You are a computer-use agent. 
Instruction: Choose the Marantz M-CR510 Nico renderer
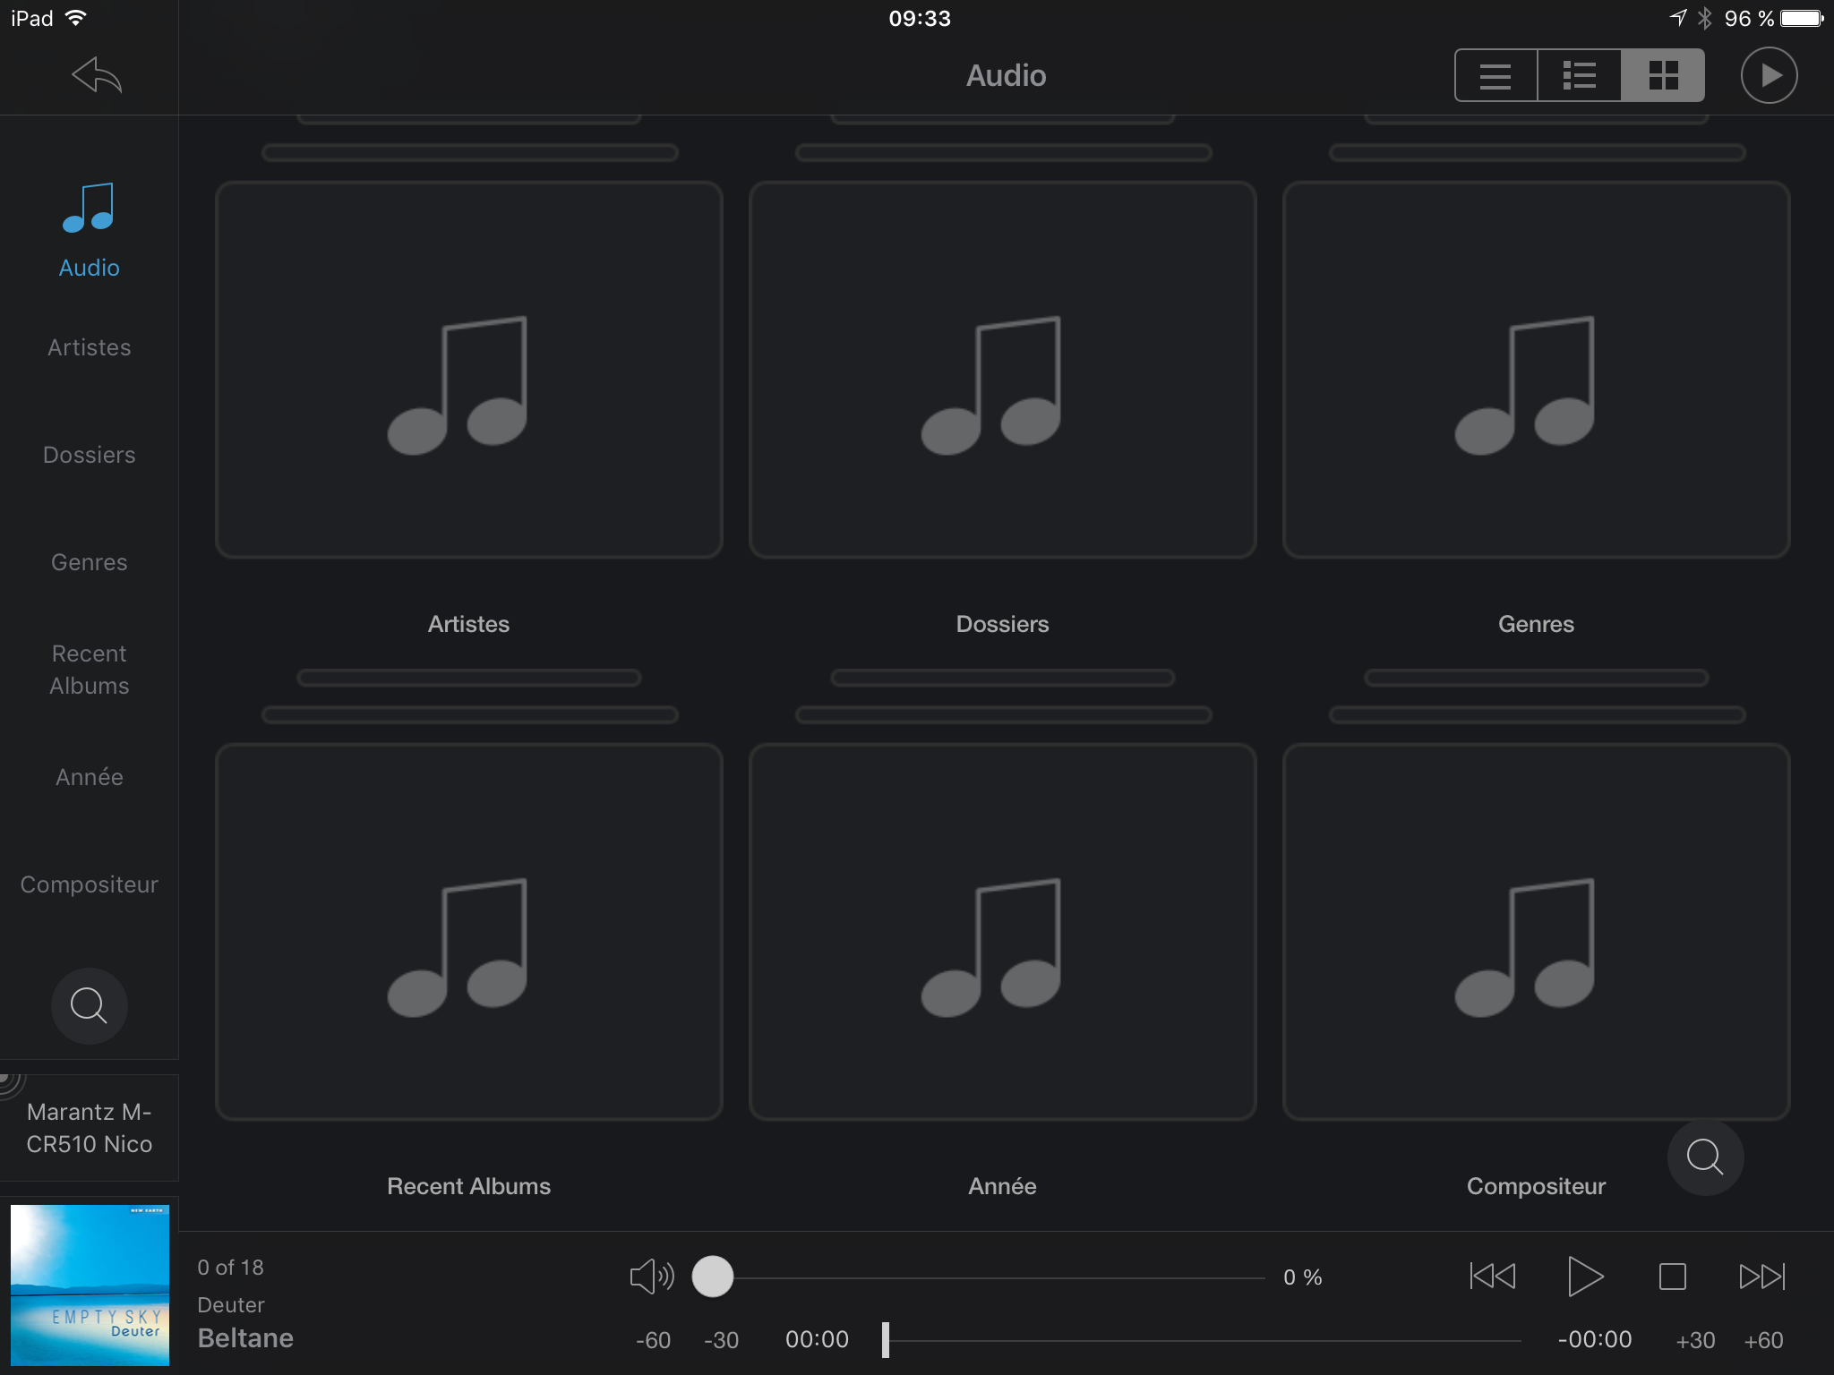(x=89, y=1128)
